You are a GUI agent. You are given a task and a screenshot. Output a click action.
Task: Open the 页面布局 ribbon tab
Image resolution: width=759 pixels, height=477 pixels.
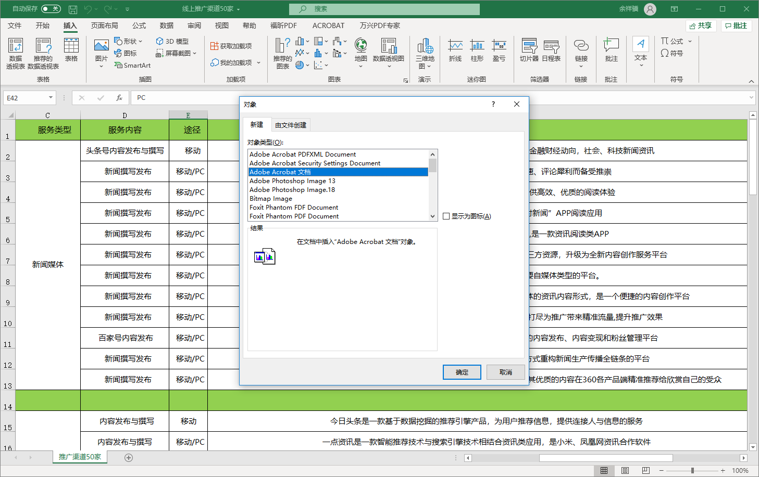point(105,25)
